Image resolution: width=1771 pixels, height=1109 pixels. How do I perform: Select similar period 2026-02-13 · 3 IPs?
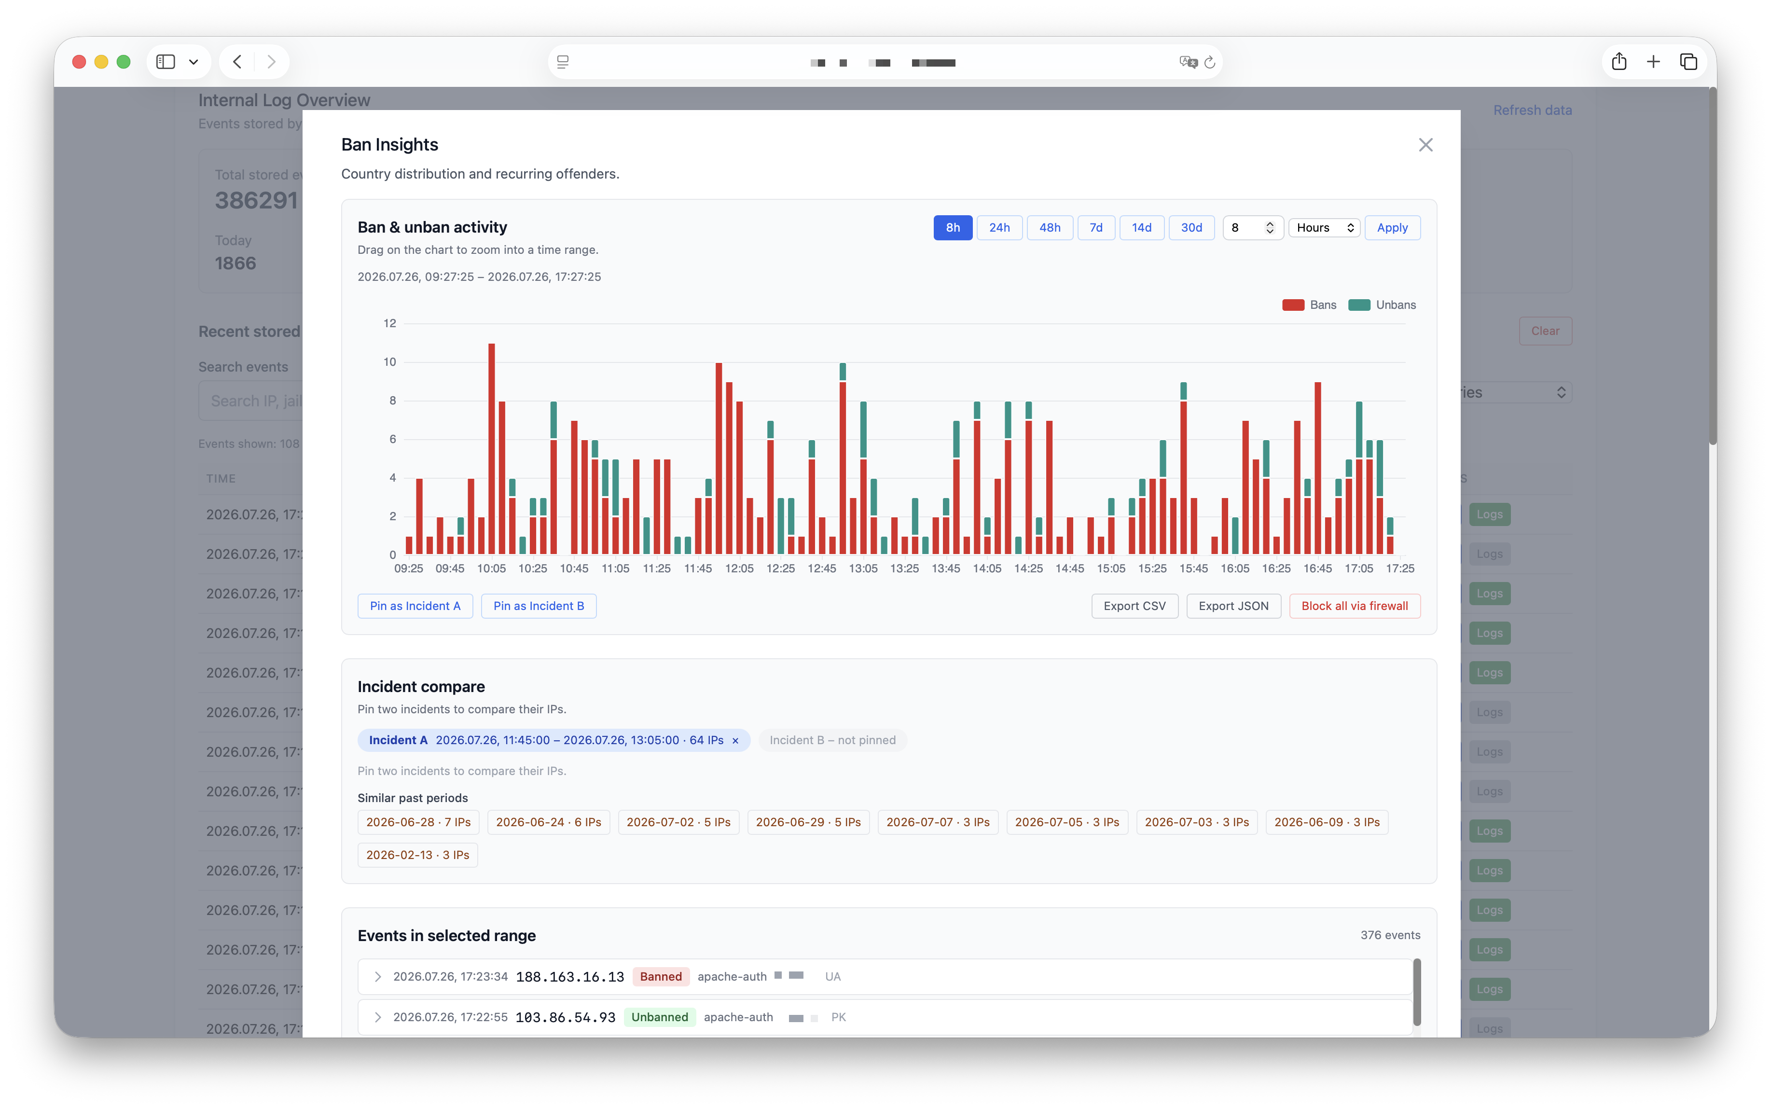(x=418, y=855)
